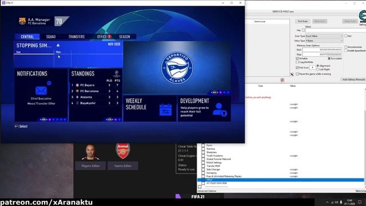Open the Weekly Schedule tile
The image size is (366, 206).
point(150,109)
